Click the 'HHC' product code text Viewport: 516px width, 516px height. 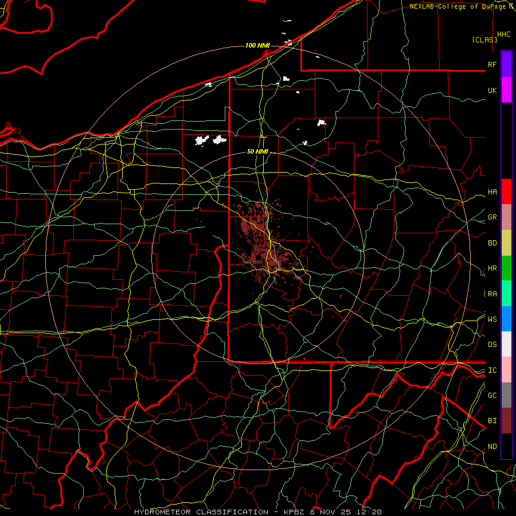coord(503,34)
